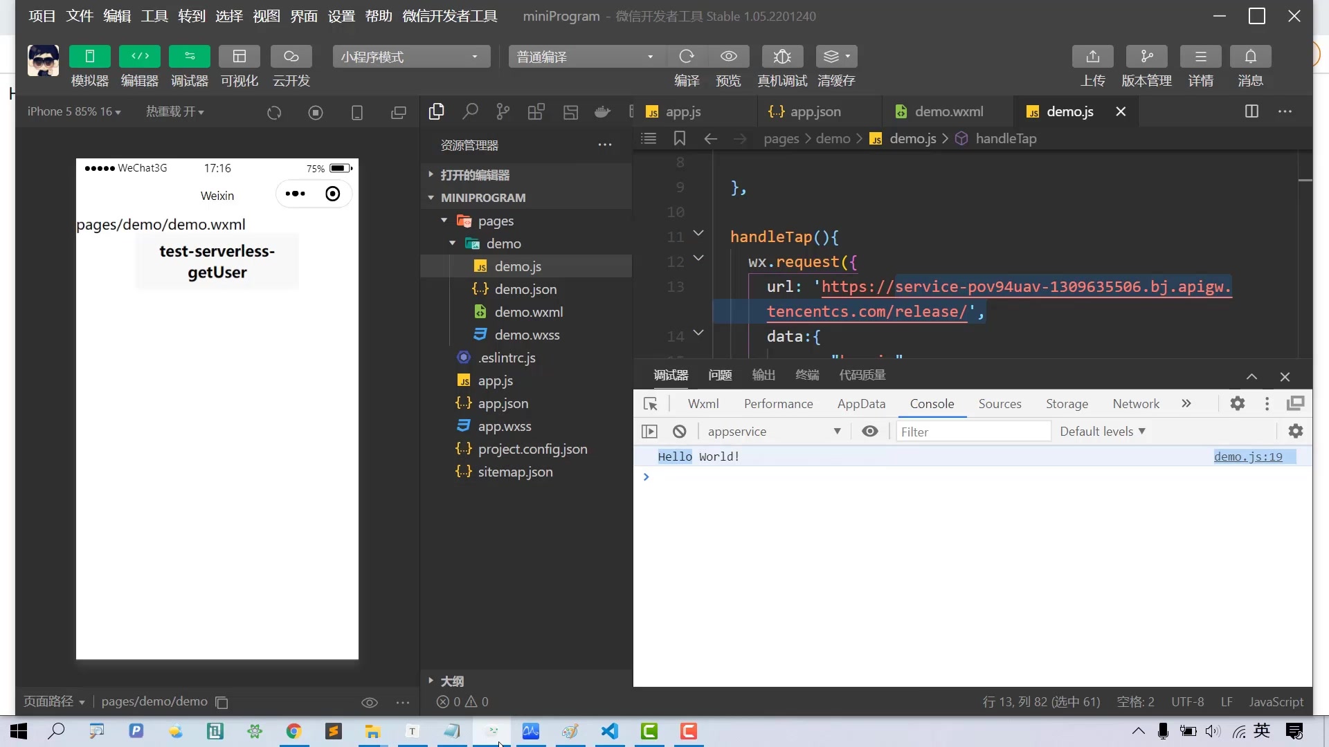Open sitemap.json in the file tree
This screenshot has width=1329, height=747.
pyautogui.click(x=526, y=472)
